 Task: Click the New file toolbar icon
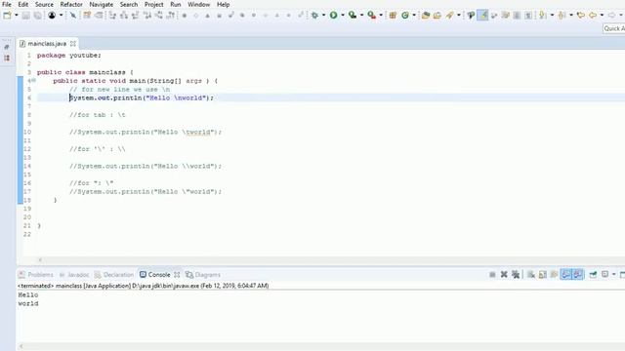tap(7, 16)
